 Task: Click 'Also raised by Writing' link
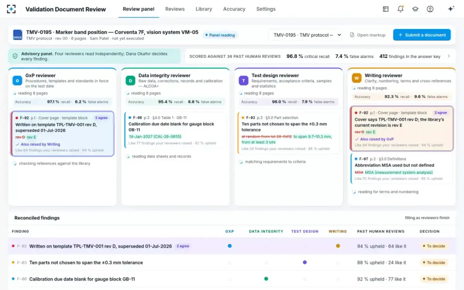click(x=41, y=144)
